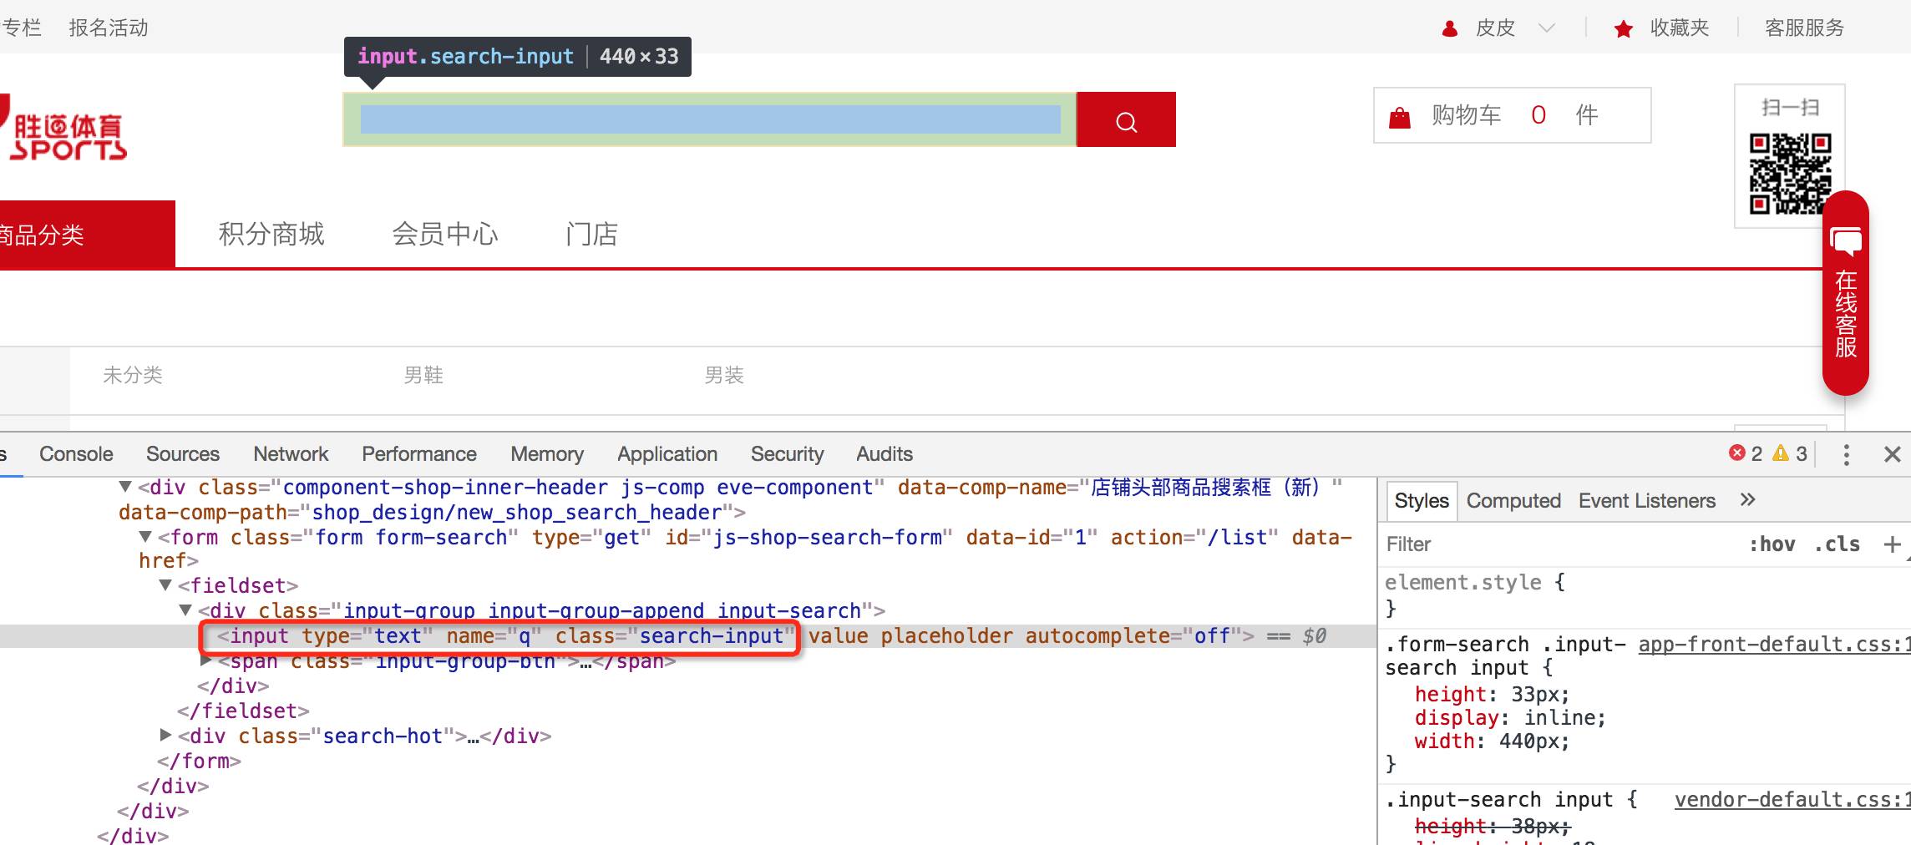Open the 皮皮 account dropdown arrow
Viewport: 1911px width, 845px height.
tap(1547, 28)
